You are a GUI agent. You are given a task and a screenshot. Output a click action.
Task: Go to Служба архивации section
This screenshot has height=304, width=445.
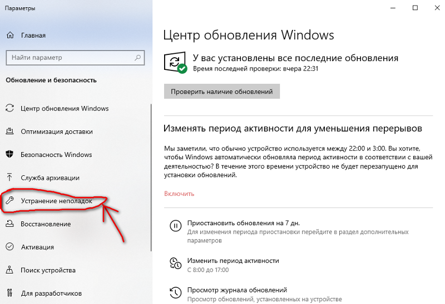click(50, 178)
